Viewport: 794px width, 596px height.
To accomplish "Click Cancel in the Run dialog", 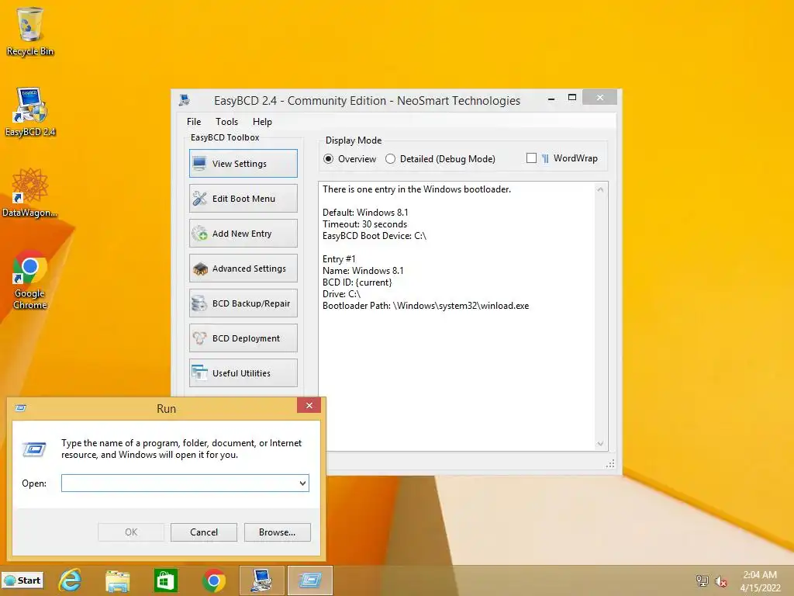I will coord(204,532).
